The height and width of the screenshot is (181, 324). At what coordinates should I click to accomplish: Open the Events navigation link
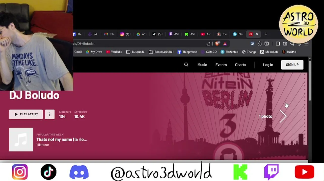(221, 65)
